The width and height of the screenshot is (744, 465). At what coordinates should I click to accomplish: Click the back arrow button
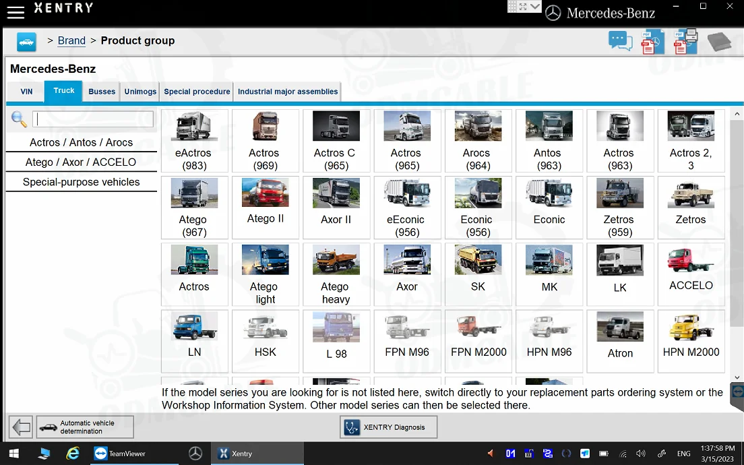coord(21,427)
